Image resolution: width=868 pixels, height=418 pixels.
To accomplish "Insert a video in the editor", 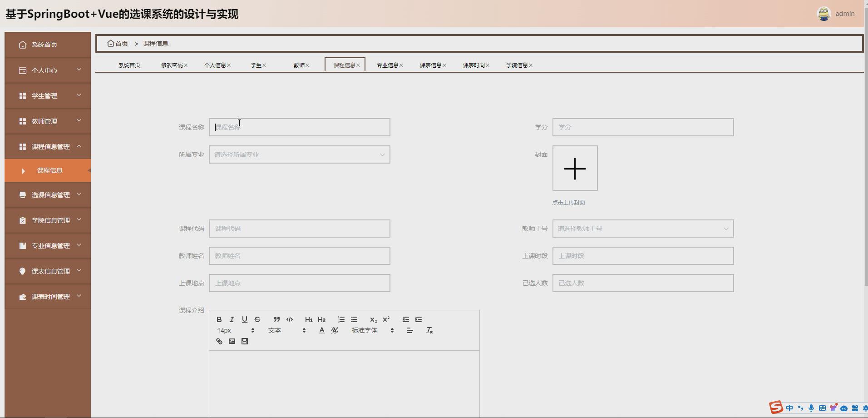I will 245,341.
